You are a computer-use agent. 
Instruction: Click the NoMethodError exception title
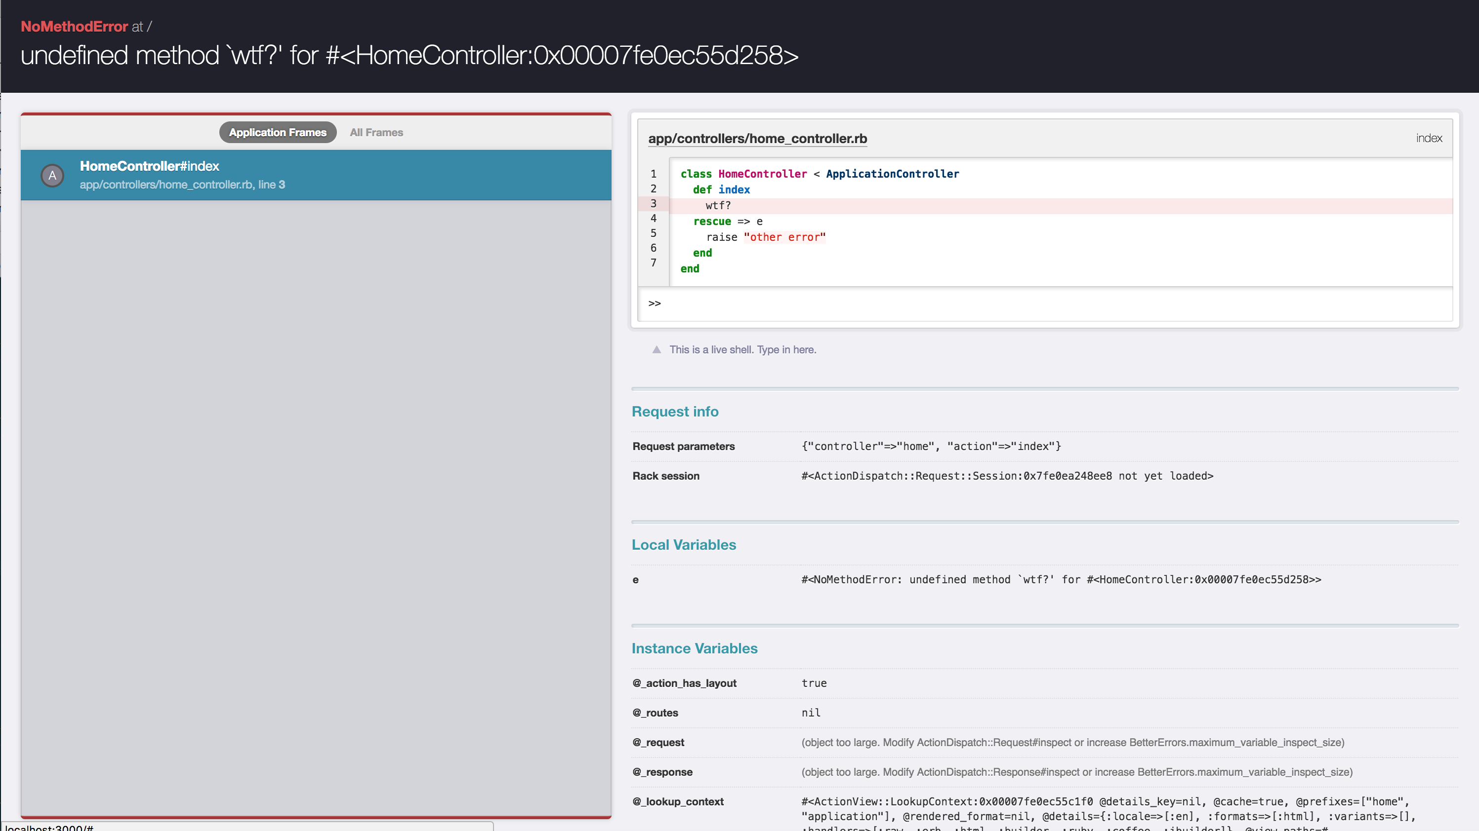(x=74, y=26)
